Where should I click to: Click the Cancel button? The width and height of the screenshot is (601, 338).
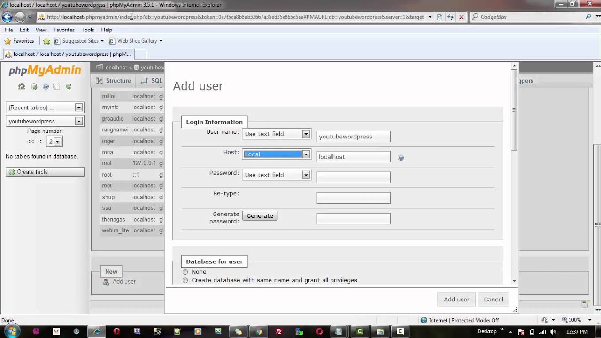point(493,300)
